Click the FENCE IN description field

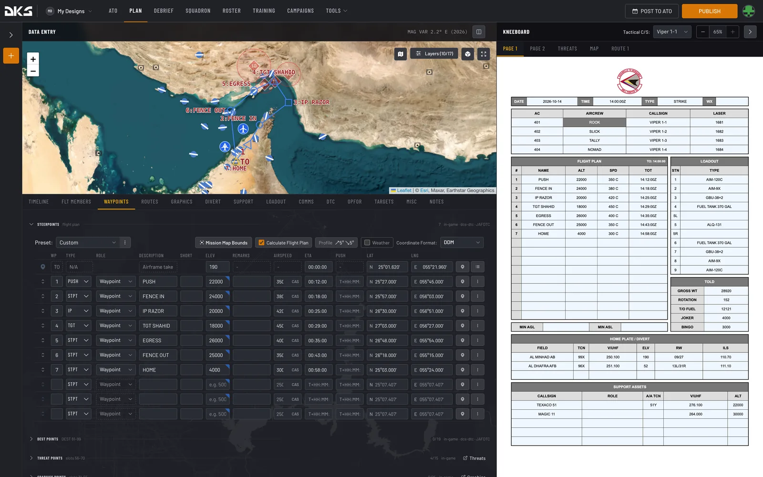click(158, 296)
